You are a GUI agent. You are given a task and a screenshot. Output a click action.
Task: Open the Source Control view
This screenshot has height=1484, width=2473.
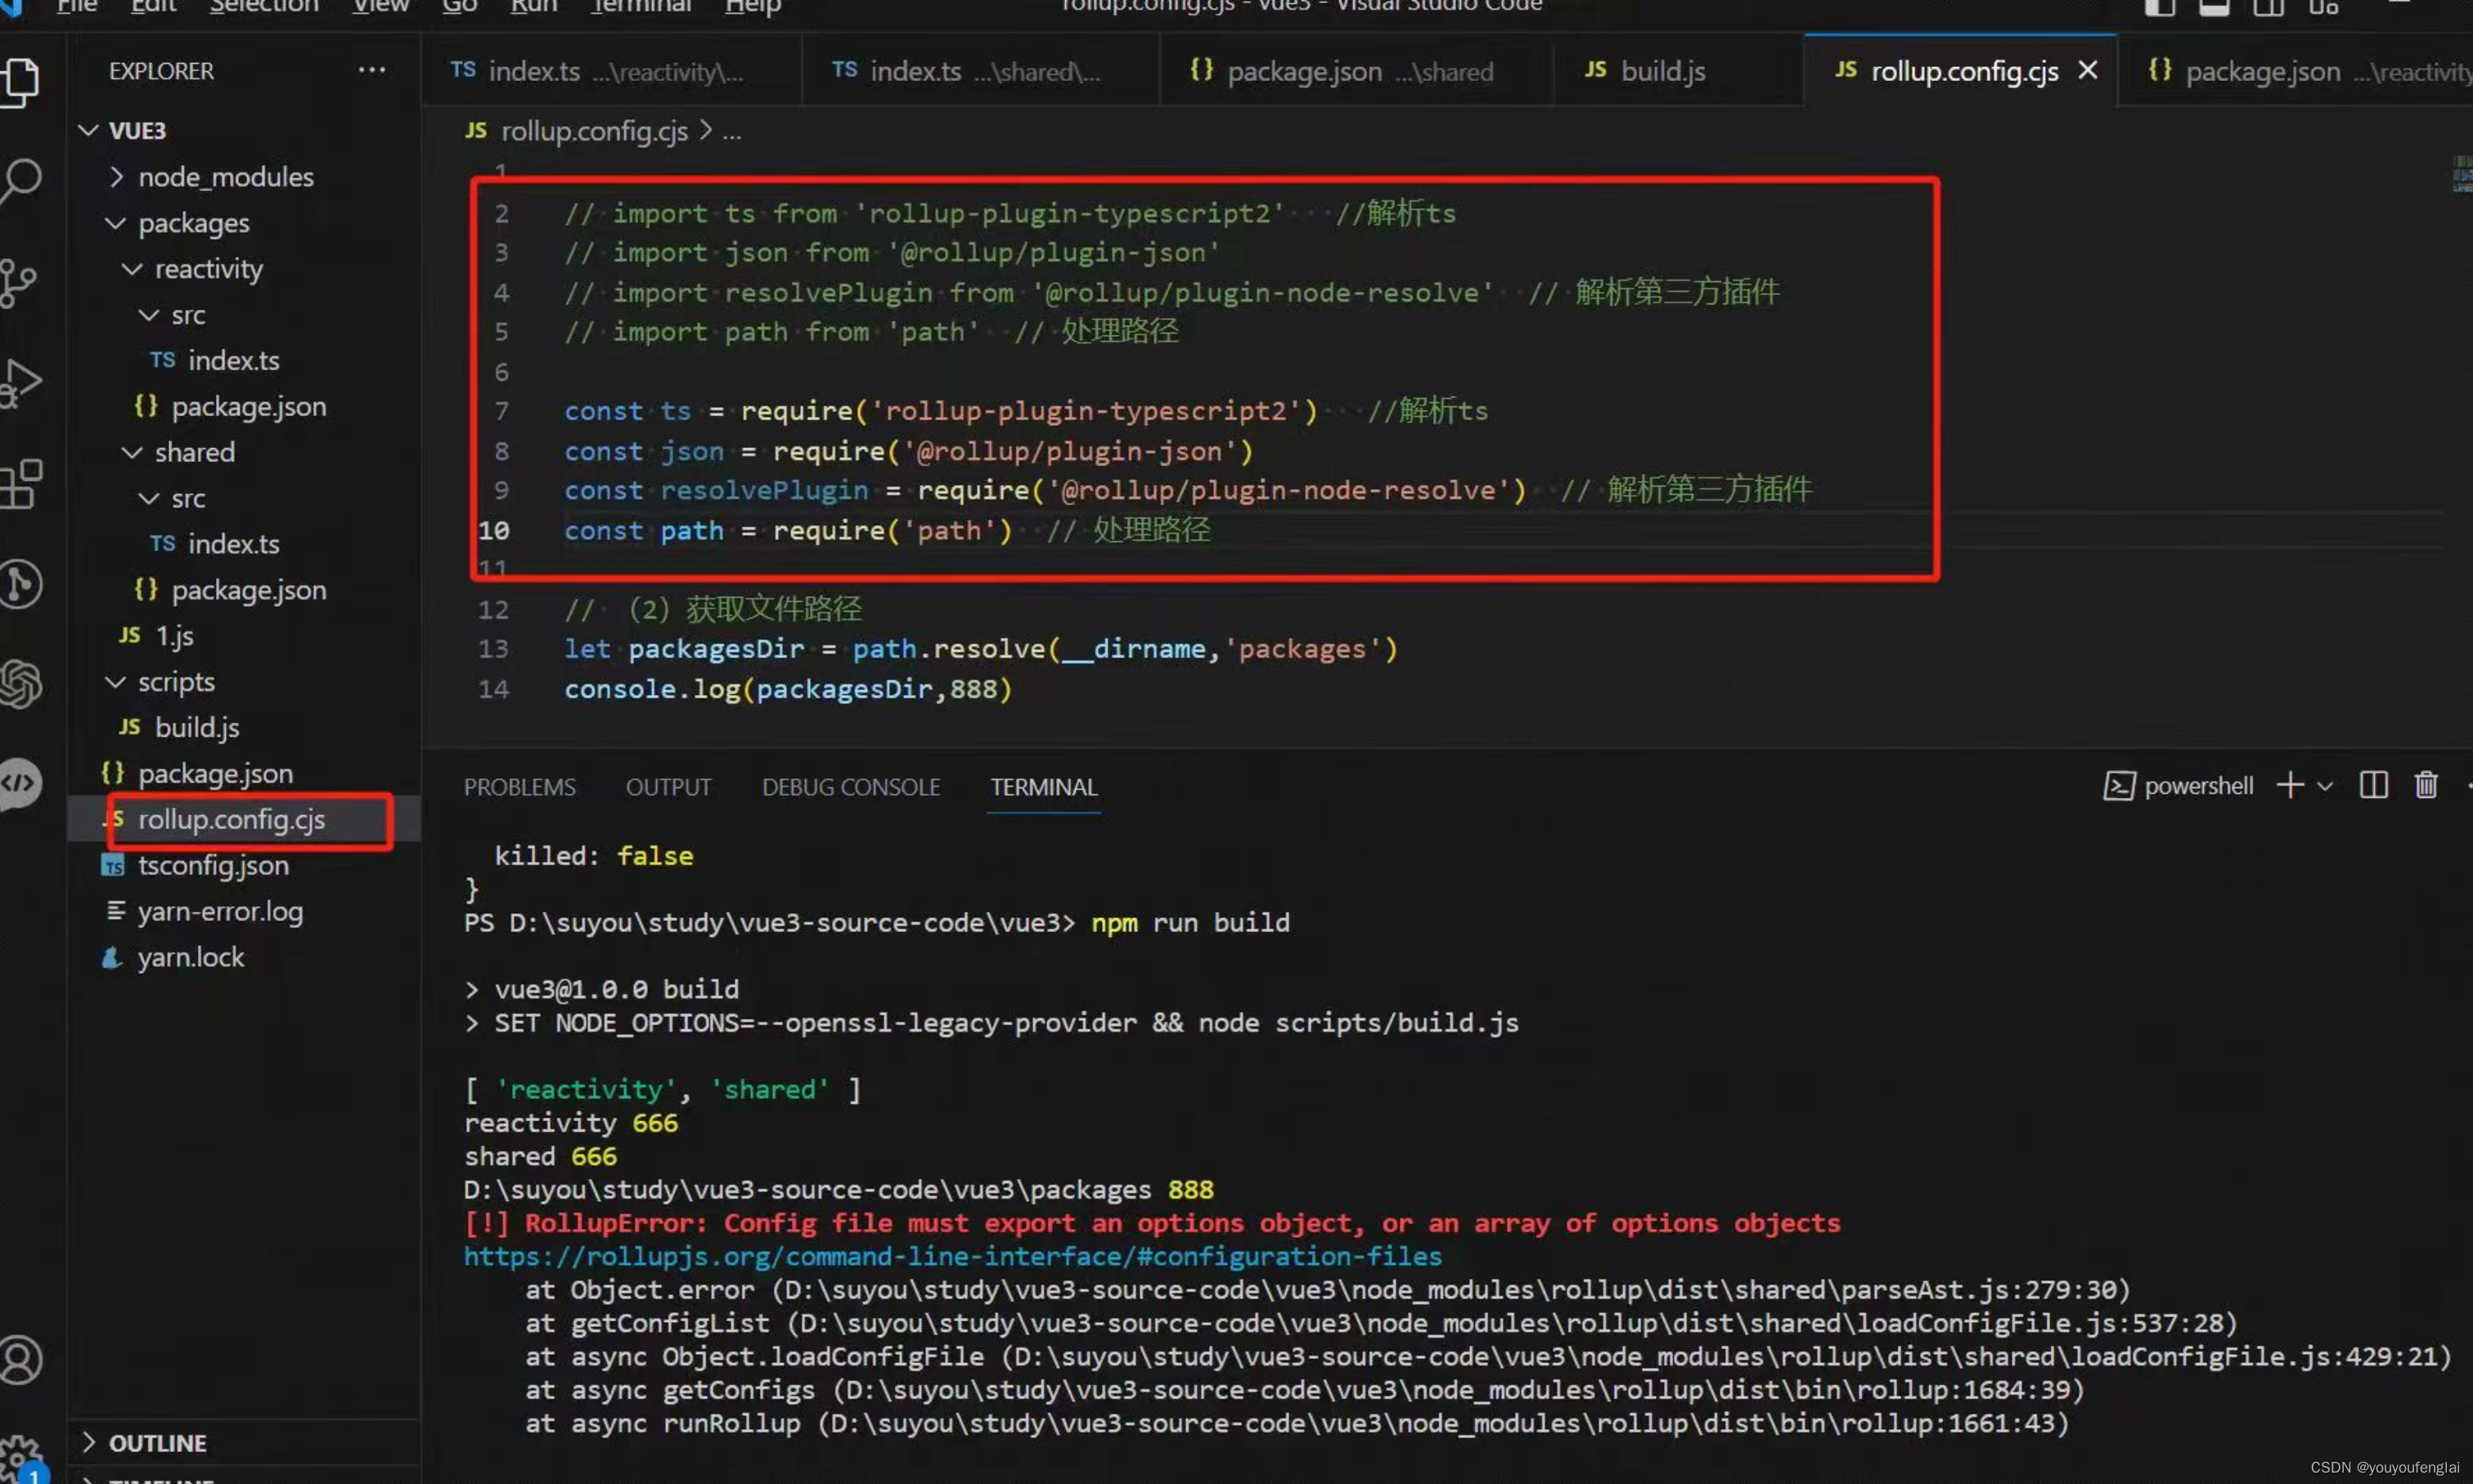[18, 282]
